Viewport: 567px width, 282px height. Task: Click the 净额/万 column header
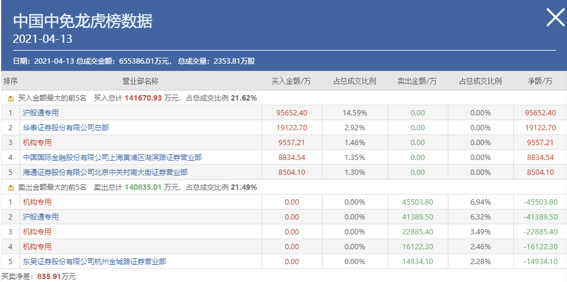pos(541,81)
